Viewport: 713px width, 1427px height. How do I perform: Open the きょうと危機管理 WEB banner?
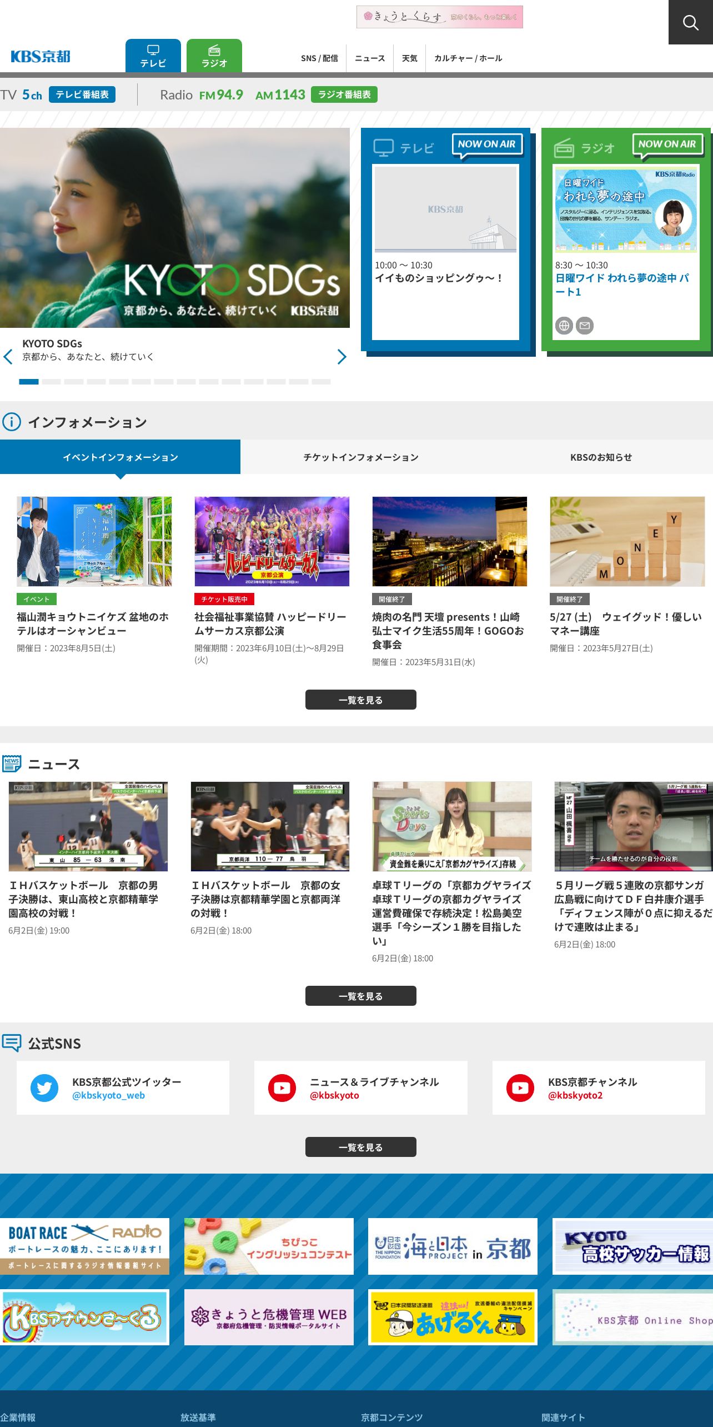269,1317
